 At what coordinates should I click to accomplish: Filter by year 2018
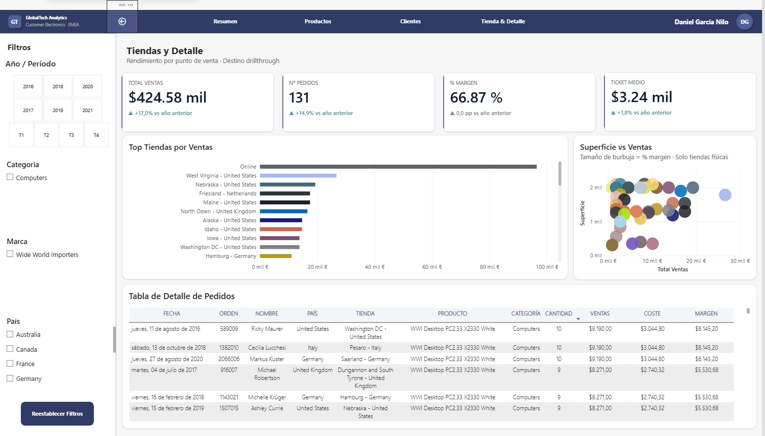[x=58, y=86]
